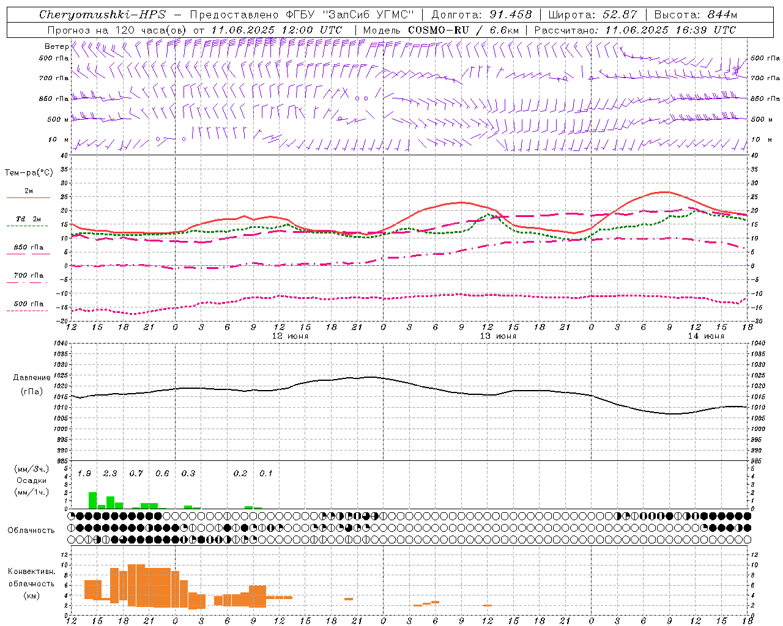Select the Прогноз на 120 часа(ов) text
Viewport: 783px width, 626px height.
(x=117, y=30)
